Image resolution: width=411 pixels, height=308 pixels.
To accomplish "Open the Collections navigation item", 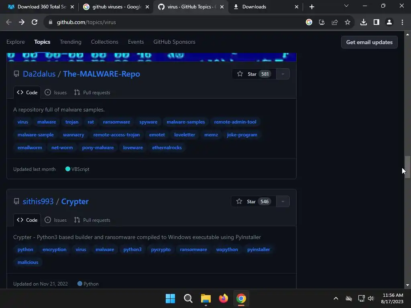I will [105, 42].
